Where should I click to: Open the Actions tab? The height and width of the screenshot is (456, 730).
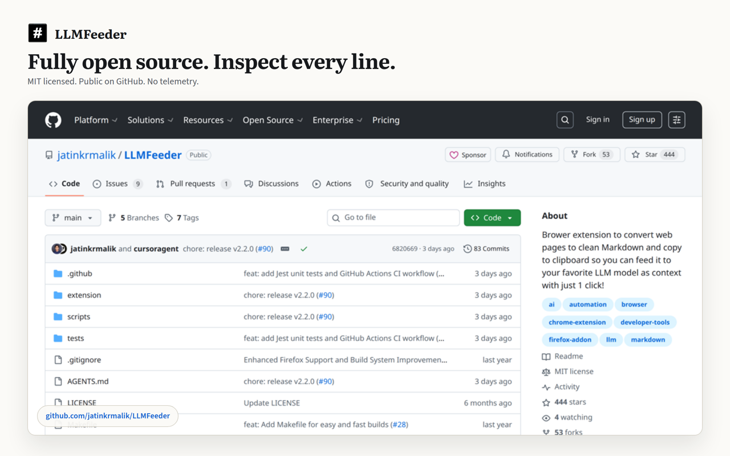pos(332,184)
